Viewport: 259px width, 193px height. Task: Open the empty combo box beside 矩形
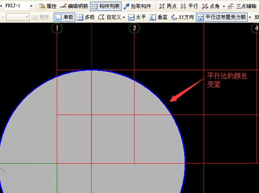point(18,17)
